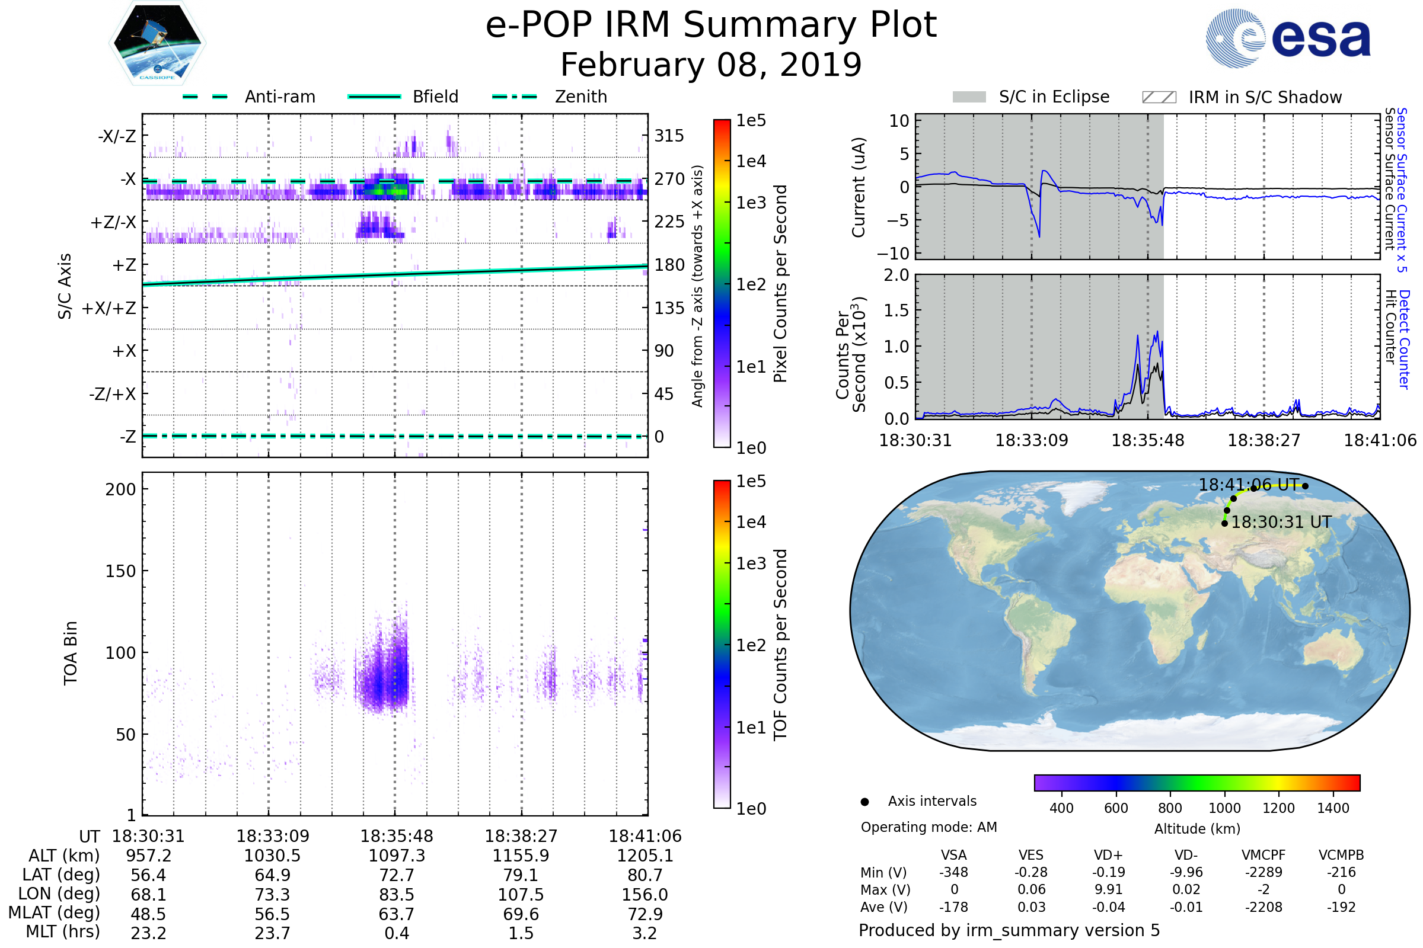Click the Operating mode: AM text
Viewport: 1423px width, 948px height.
pos(929,827)
